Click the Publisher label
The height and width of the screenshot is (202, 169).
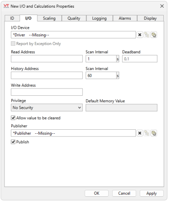[19, 126]
